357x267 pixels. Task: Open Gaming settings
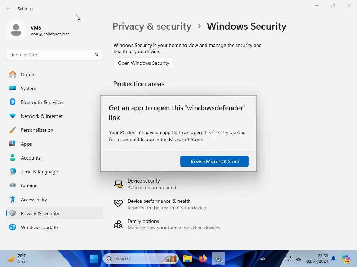tap(29, 186)
